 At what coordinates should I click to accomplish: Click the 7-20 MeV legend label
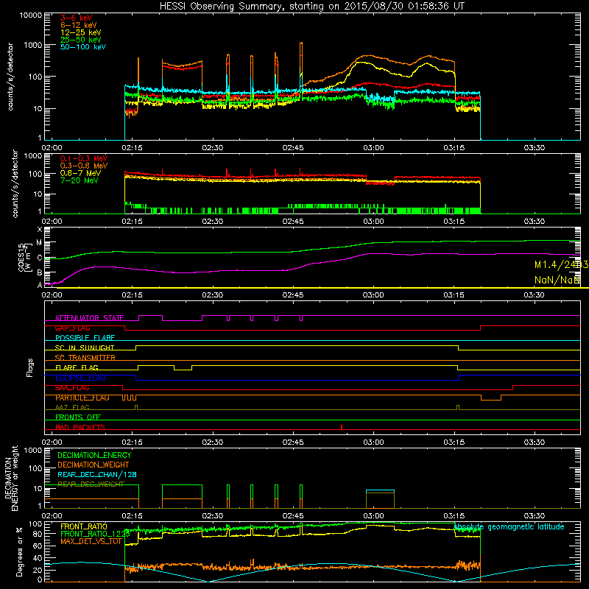point(80,180)
